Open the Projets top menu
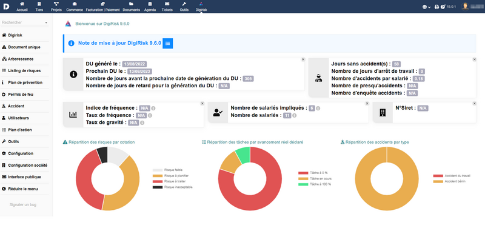This screenshot has height=228, width=485. pos(56,7)
